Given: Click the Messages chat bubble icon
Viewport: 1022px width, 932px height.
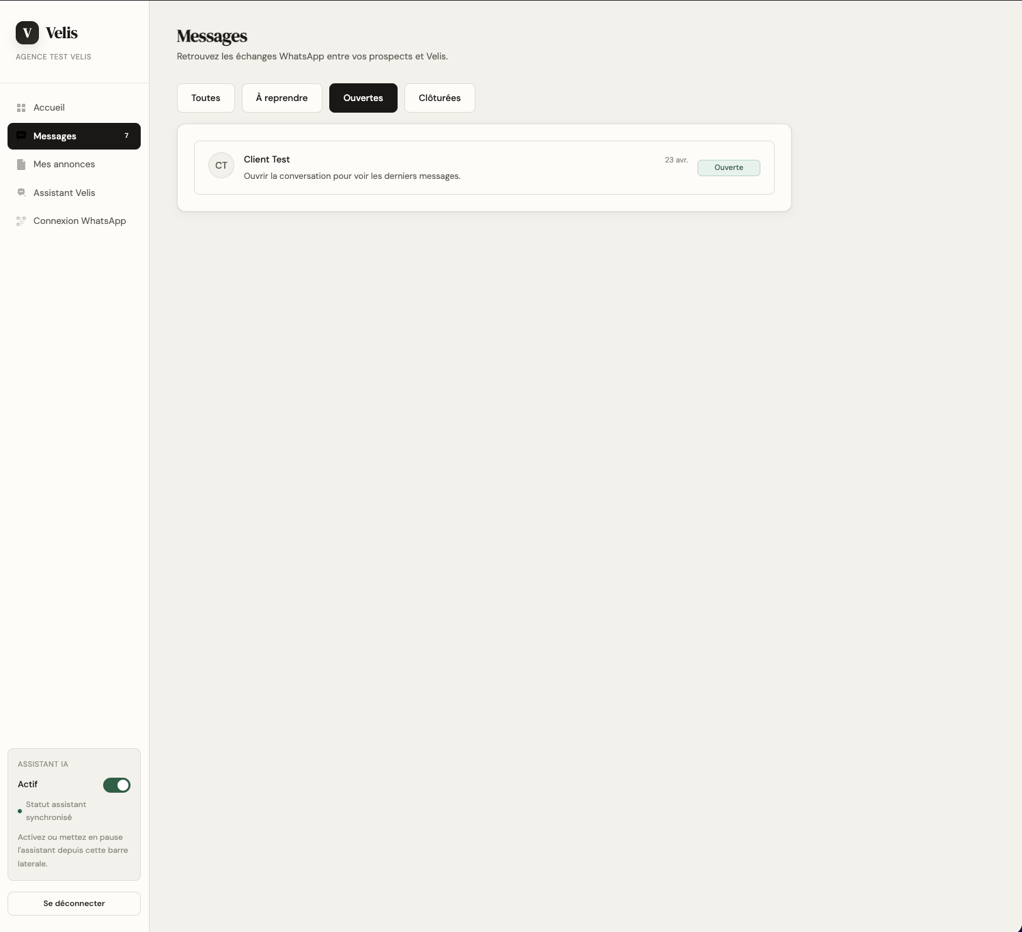Looking at the screenshot, I should 21,136.
